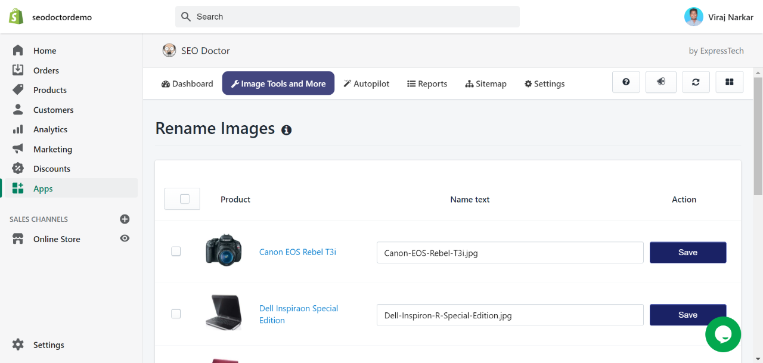
Task: Click the Shopify bag logo
Action: click(x=16, y=17)
